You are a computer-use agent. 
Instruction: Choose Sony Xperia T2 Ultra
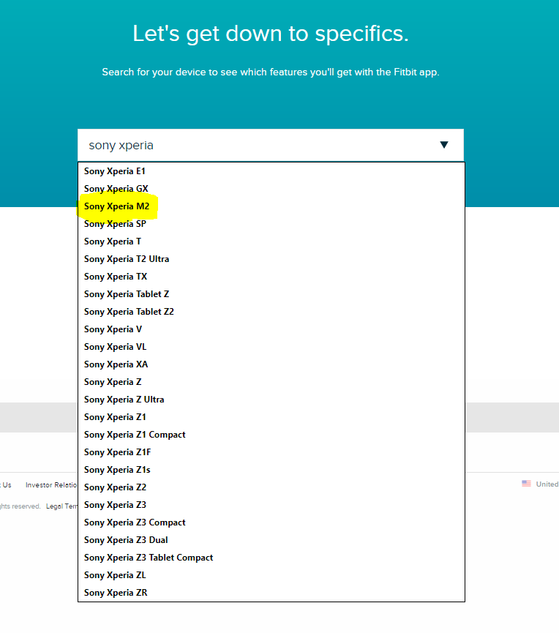(271, 259)
